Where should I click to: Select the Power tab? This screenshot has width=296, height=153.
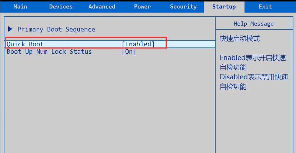point(142,7)
